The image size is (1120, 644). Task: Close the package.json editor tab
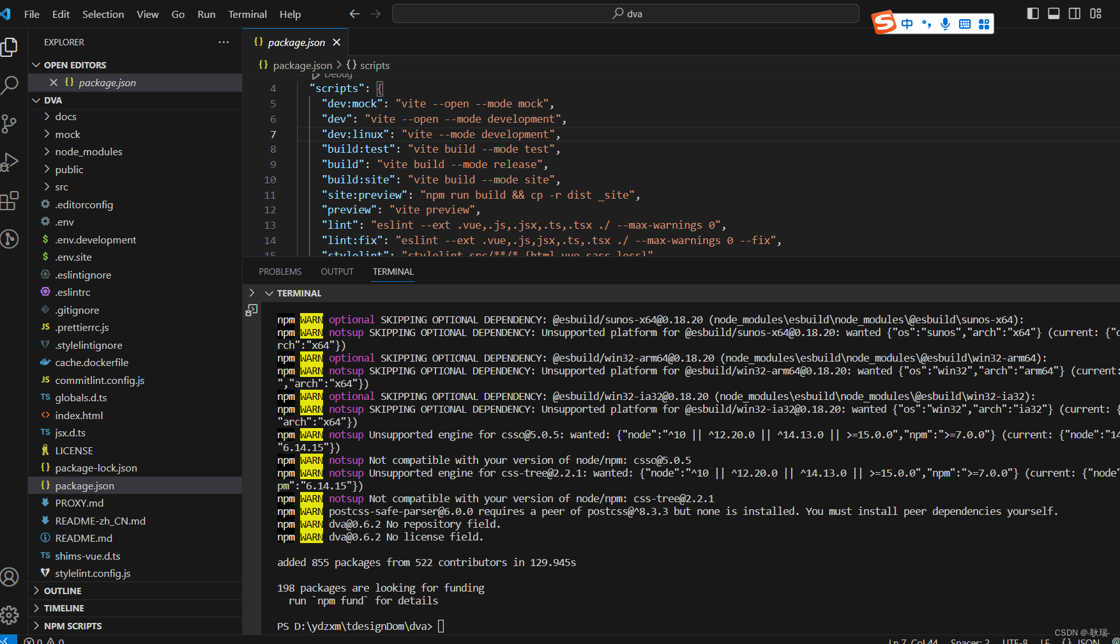pos(337,42)
